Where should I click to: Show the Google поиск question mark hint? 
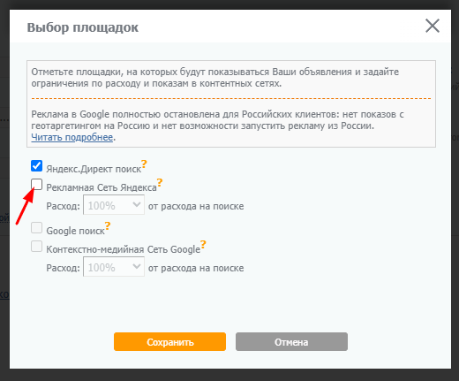(x=108, y=225)
